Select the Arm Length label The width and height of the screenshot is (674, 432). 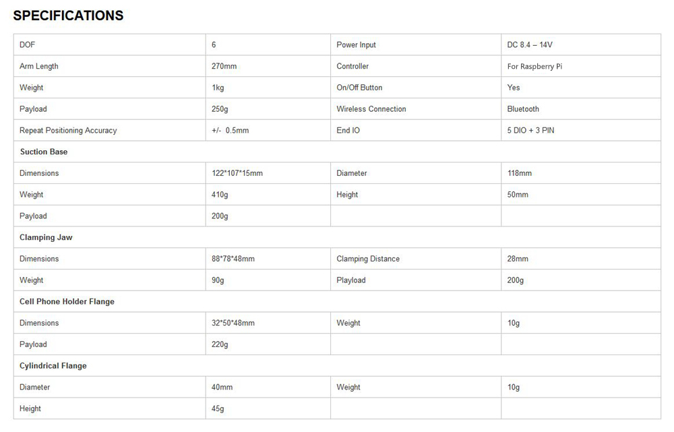(39, 67)
